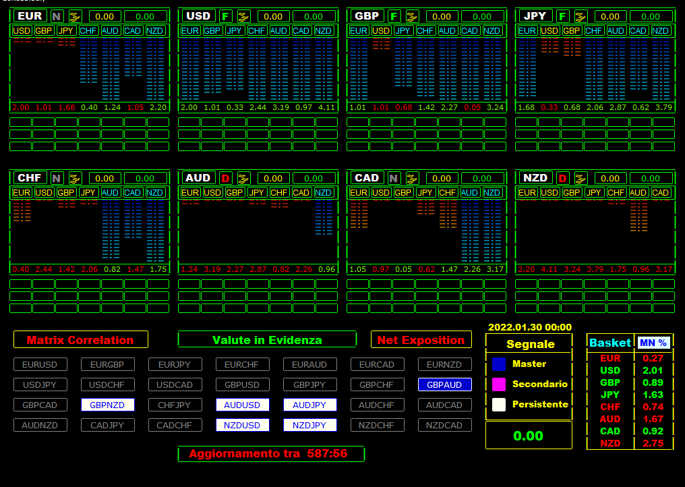Click the 0.05 value in GBP panel
This screenshot has height=487, width=685.
click(472, 107)
